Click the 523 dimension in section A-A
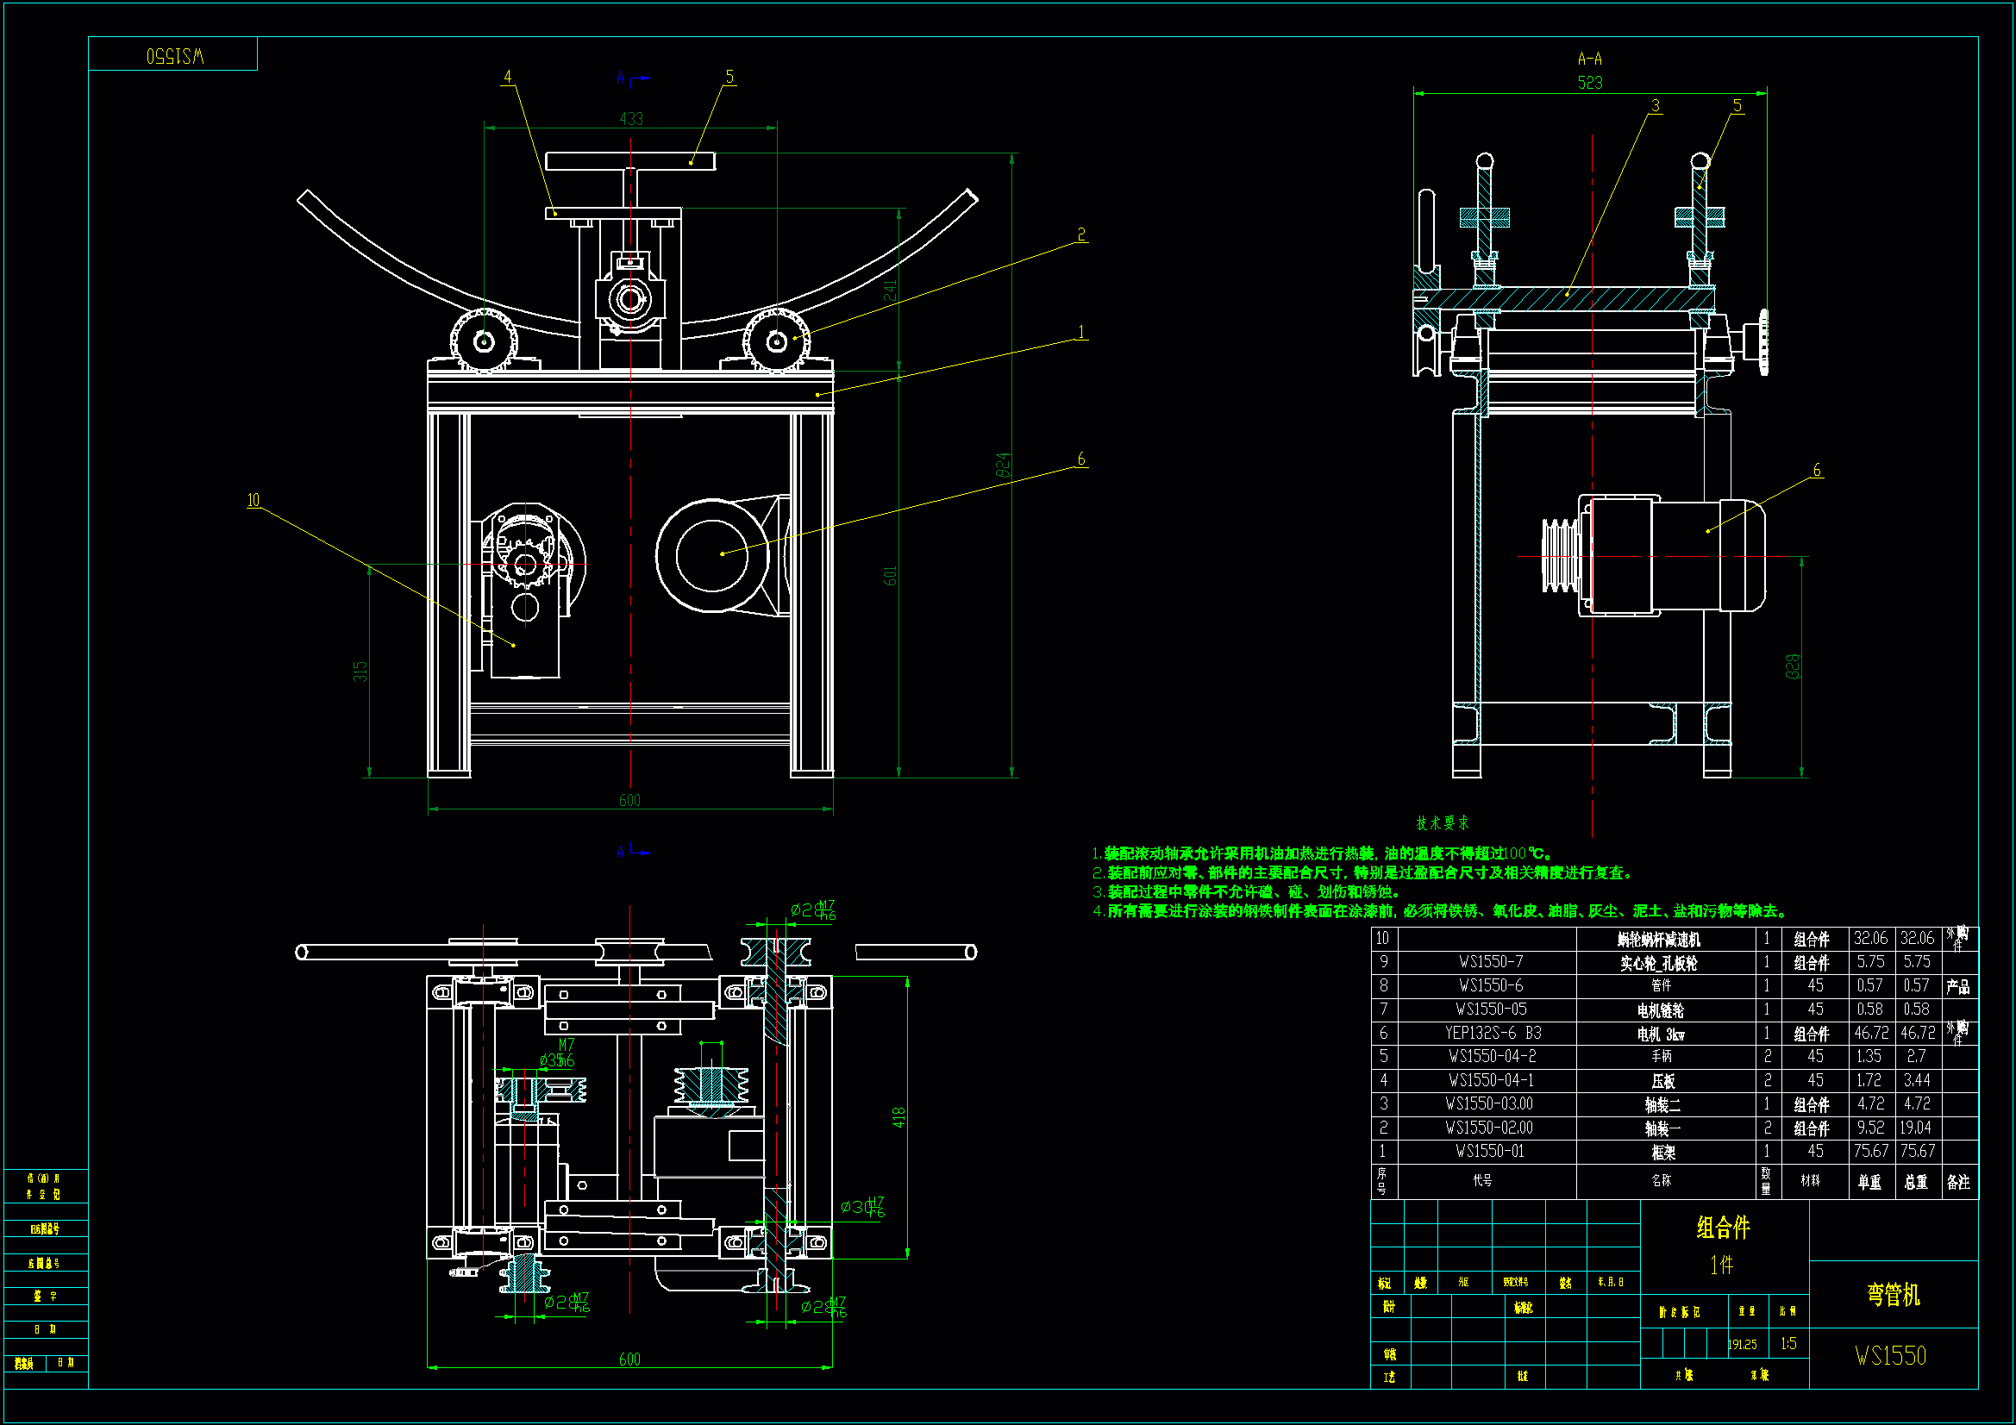 [1589, 83]
